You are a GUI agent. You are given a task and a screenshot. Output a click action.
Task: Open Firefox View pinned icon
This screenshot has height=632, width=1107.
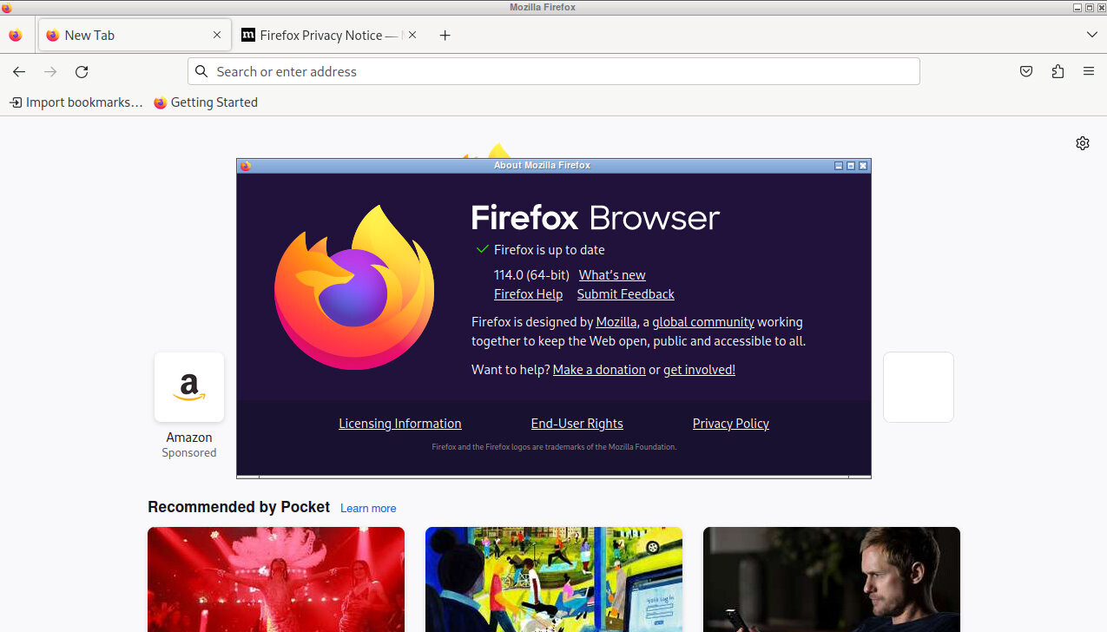click(x=16, y=36)
